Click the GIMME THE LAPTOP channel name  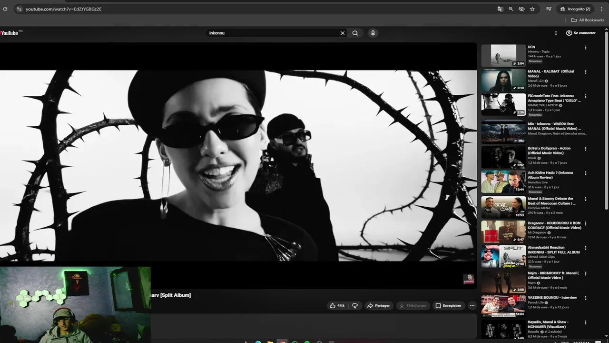coord(543,105)
